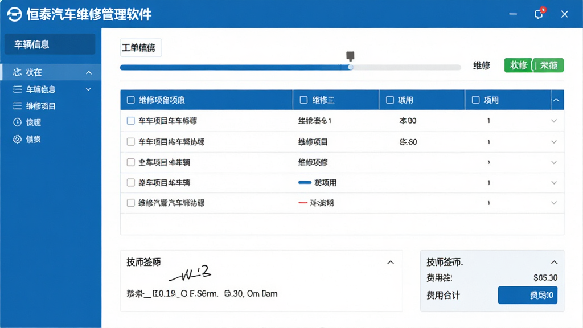Expand the first table row chevron
The height and width of the screenshot is (328, 583).
(554, 121)
